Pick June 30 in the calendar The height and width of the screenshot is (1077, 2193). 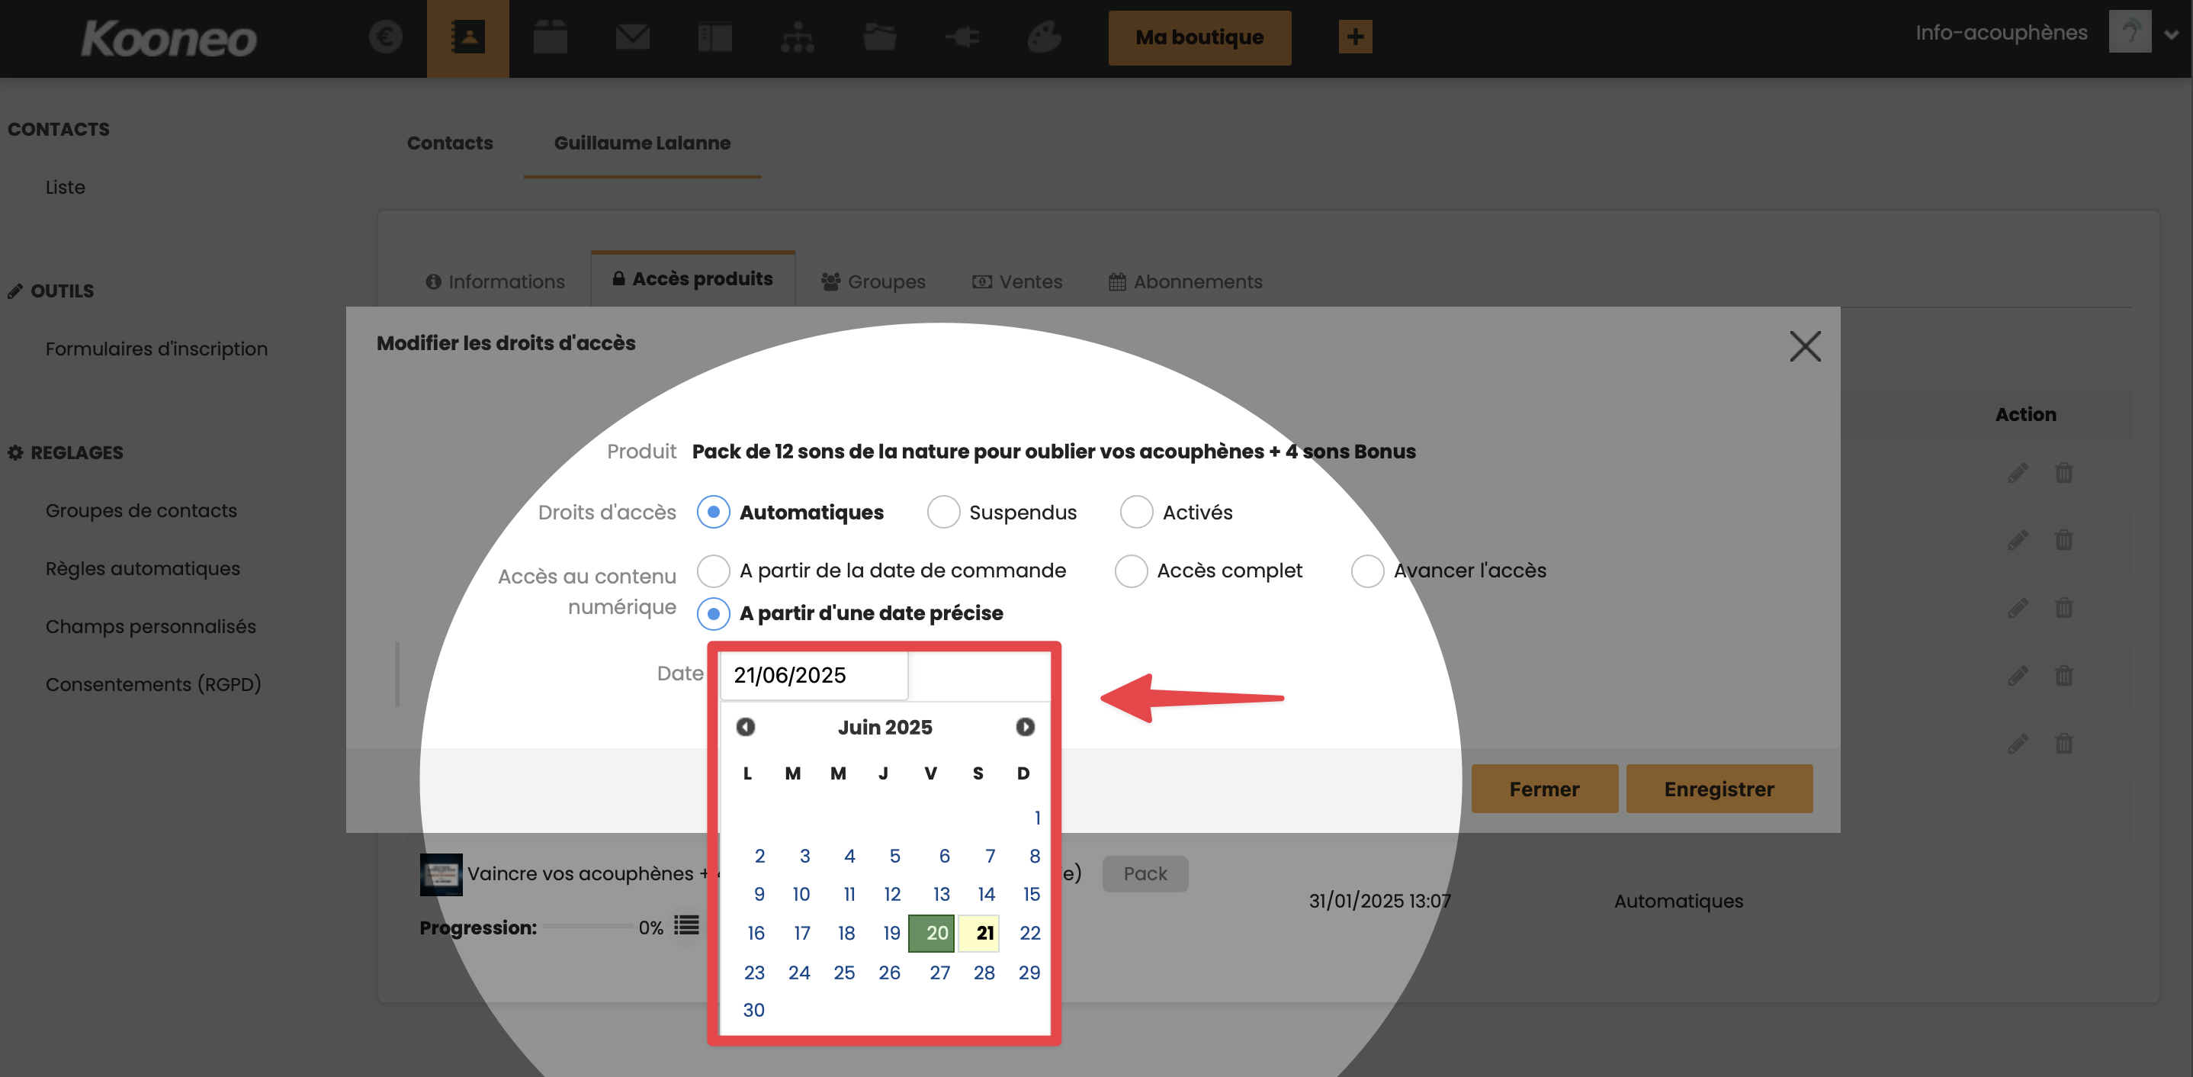pos(753,1011)
